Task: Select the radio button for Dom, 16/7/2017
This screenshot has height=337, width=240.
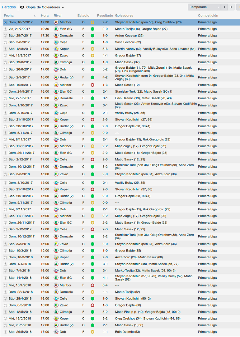Action: pos(6,22)
